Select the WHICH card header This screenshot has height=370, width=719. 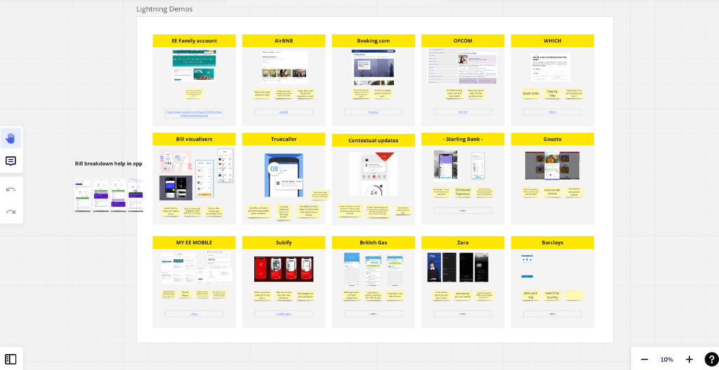552,41
